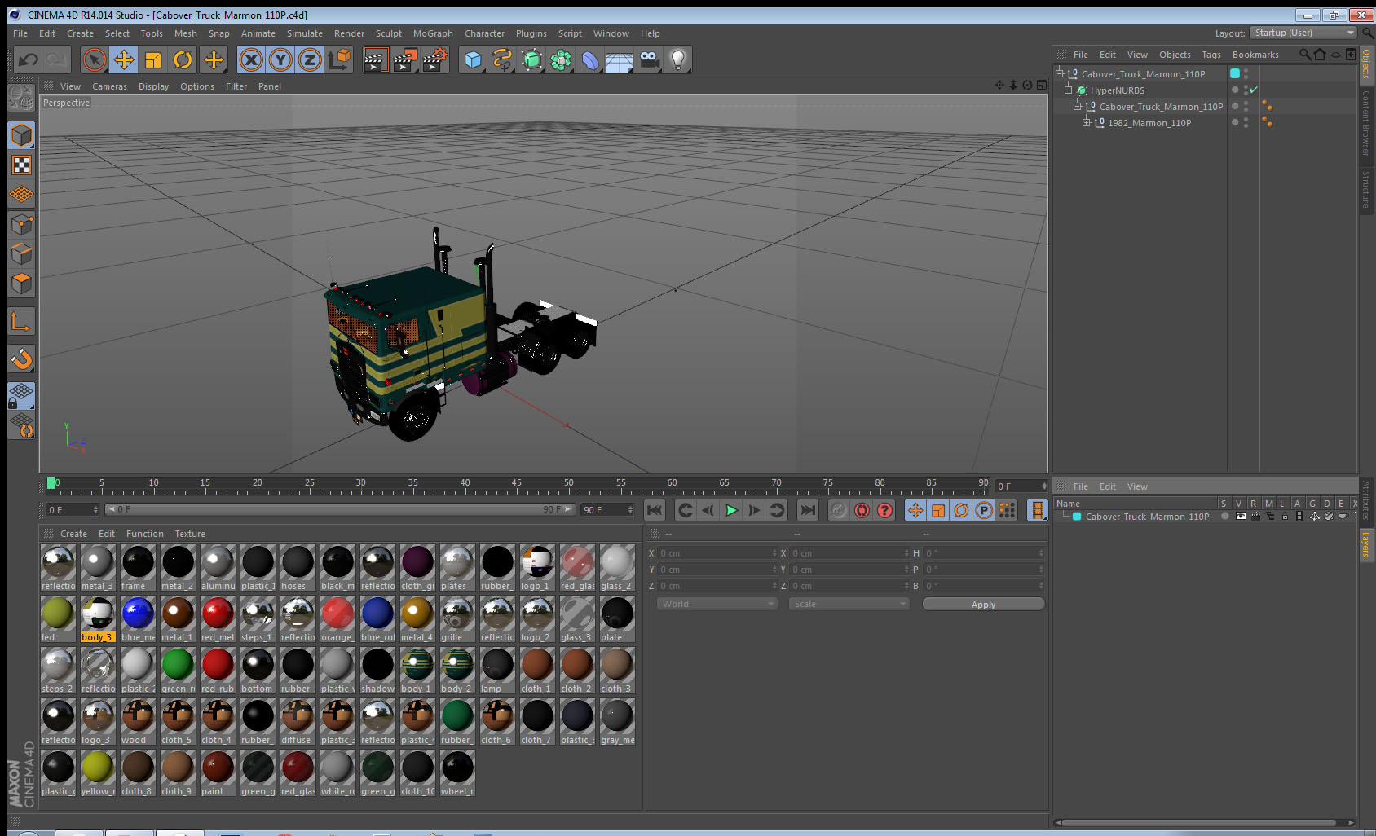Open the Array modeling objects icon

pyautogui.click(x=561, y=59)
